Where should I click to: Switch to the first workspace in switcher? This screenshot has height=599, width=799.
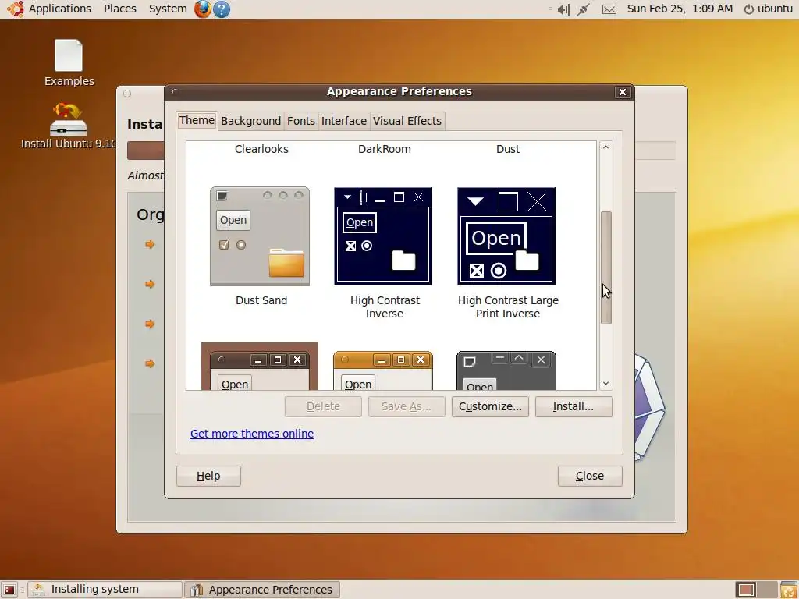click(746, 590)
